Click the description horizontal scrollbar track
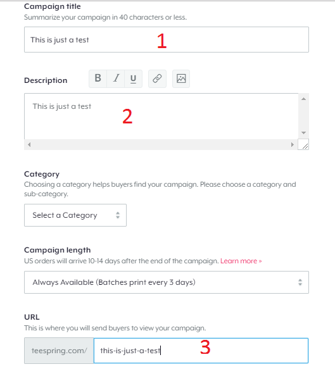Viewport: 335px width, 369px height. [x=161, y=144]
